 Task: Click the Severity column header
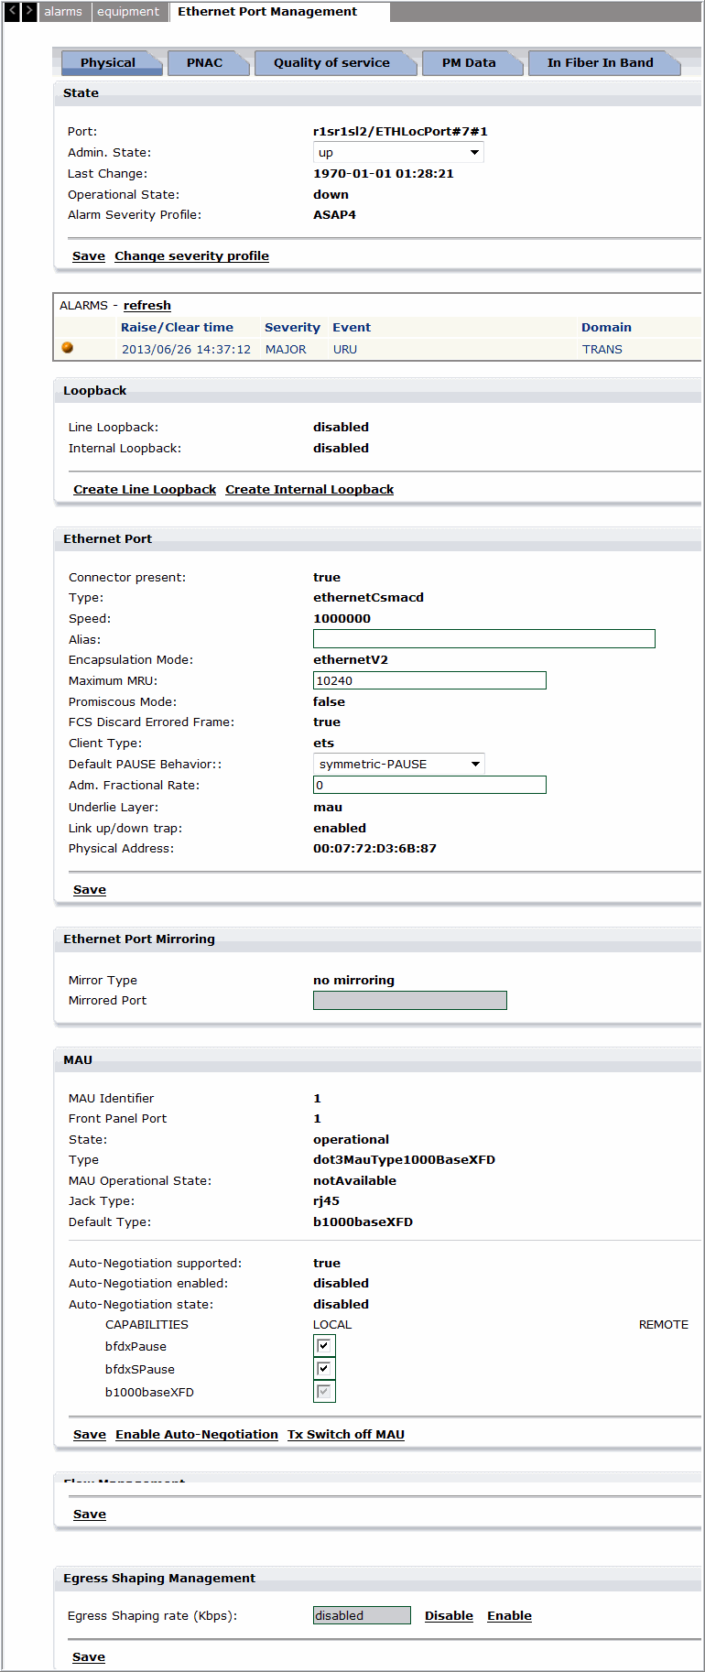tap(292, 328)
